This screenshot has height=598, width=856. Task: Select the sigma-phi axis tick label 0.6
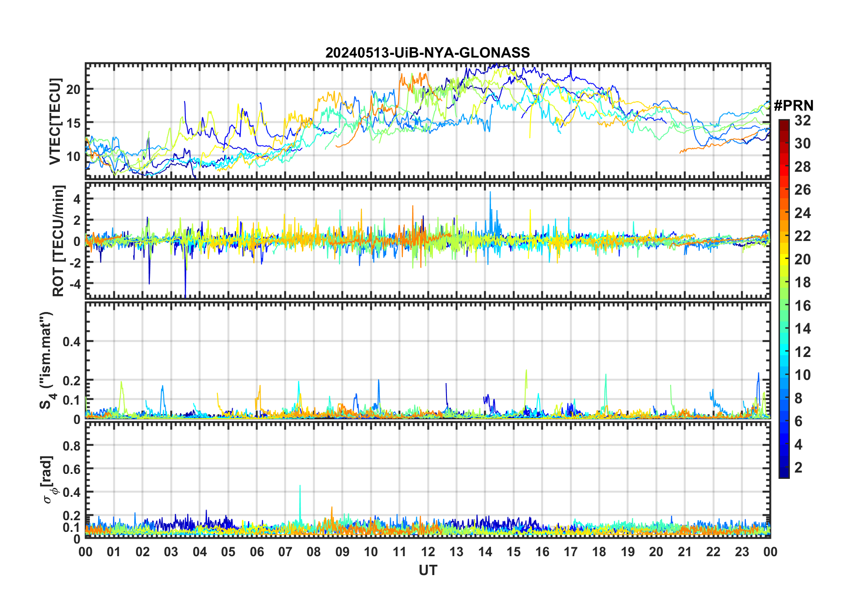coord(72,469)
